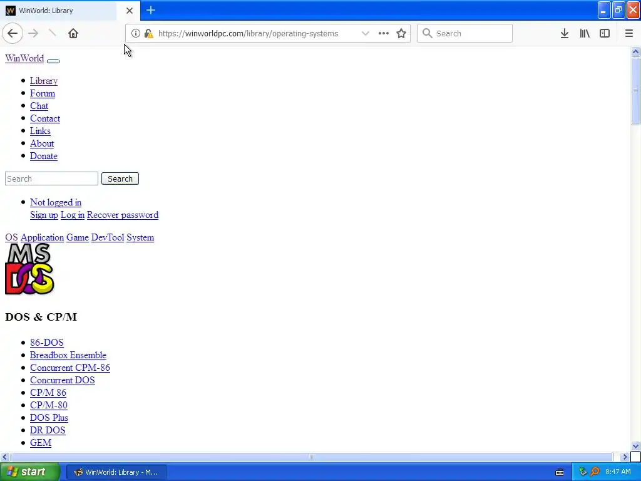Click vertical scrollbar up arrow
The height and width of the screenshot is (481, 641).
635,51
